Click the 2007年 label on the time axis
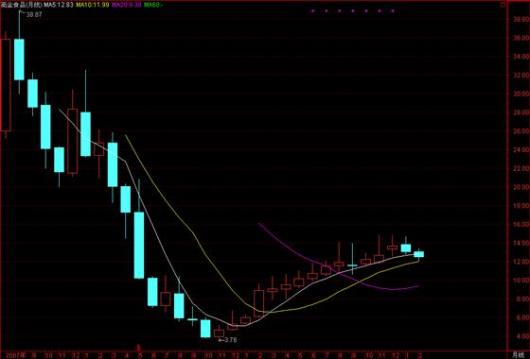Image resolution: width=530 pixels, height=359 pixels. [13, 355]
